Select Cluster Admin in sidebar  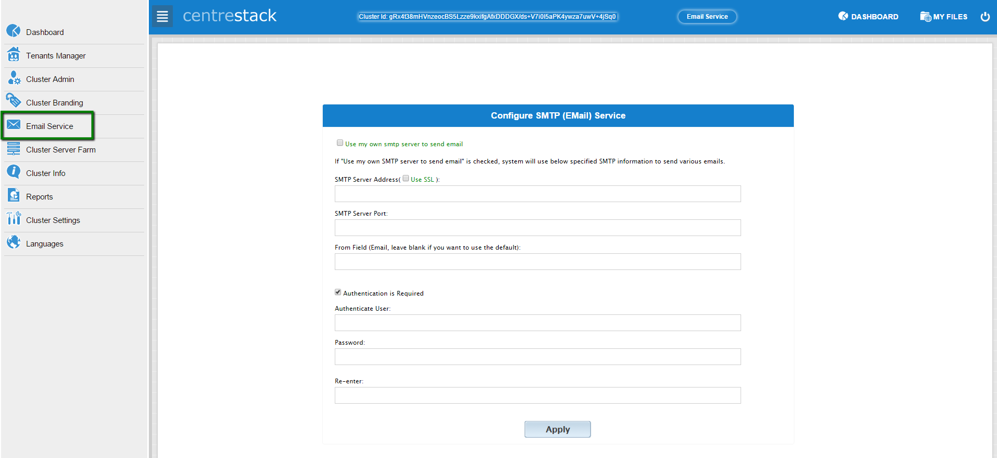click(x=50, y=79)
